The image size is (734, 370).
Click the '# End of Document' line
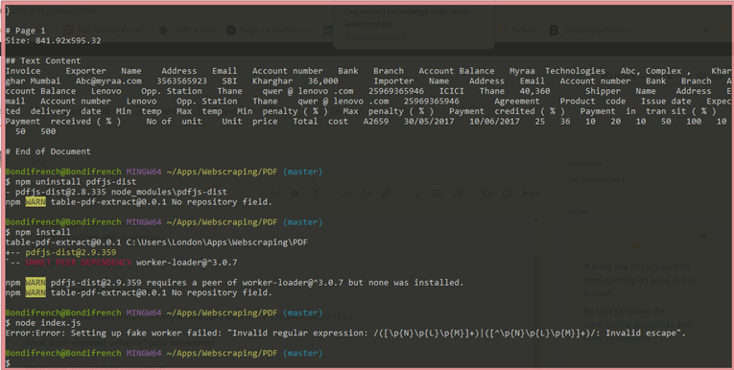[x=48, y=151]
